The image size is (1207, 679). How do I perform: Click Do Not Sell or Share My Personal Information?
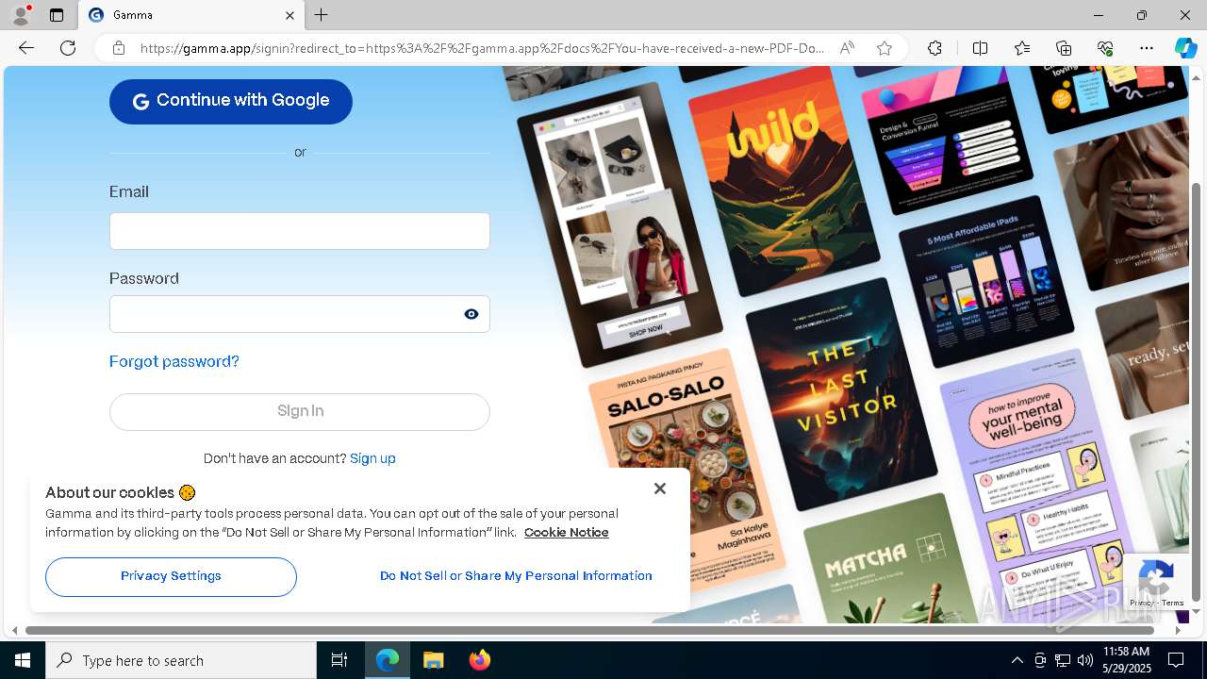click(x=516, y=576)
